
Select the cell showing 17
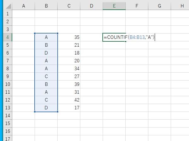click(69, 108)
